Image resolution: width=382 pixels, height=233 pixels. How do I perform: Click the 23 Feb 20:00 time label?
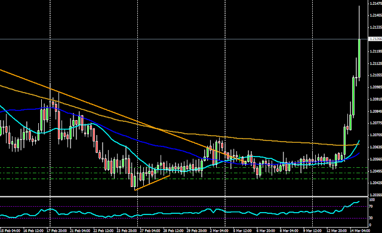click(x=127, y=231)
